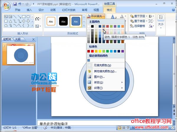Screen dimensions: 177x132
Task: Switch to normal view in status bar
Action: (119, 128)
